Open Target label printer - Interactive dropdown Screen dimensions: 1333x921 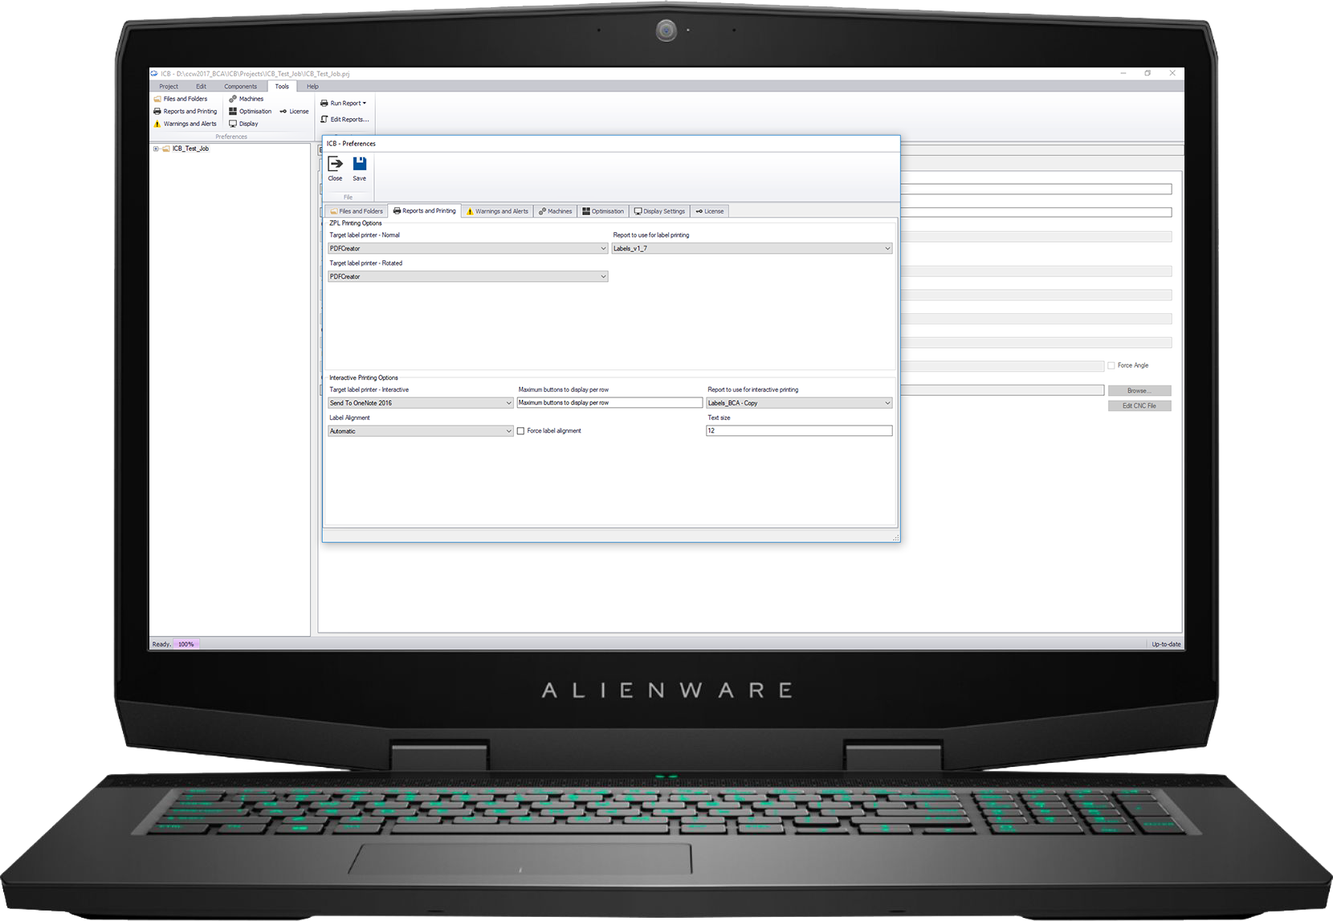421,403
